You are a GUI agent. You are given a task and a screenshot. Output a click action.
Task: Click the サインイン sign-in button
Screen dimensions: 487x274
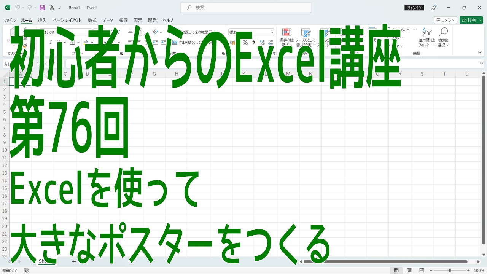coord(414,8)
